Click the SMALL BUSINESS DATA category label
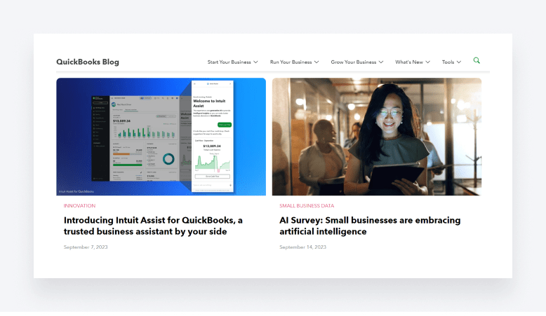Screen dimensions: 546x316 (307, 206)
